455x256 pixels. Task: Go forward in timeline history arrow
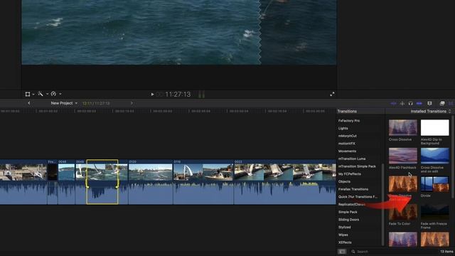(x=132, y=103)
